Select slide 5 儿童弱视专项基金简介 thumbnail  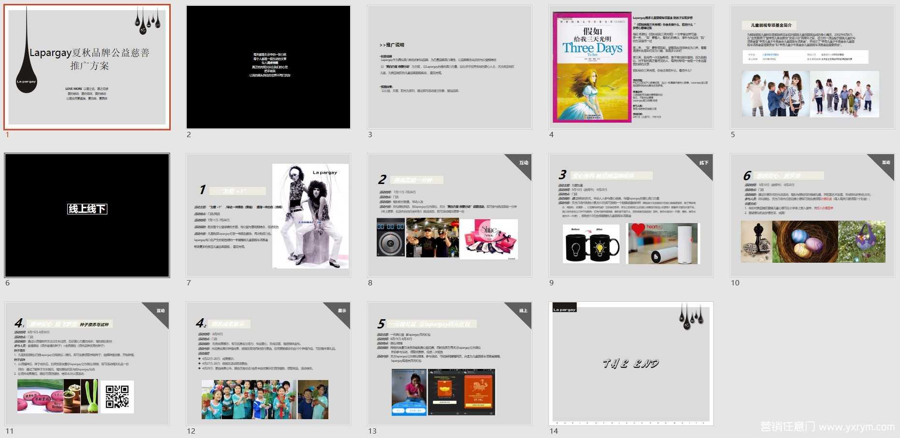point(812,67)
